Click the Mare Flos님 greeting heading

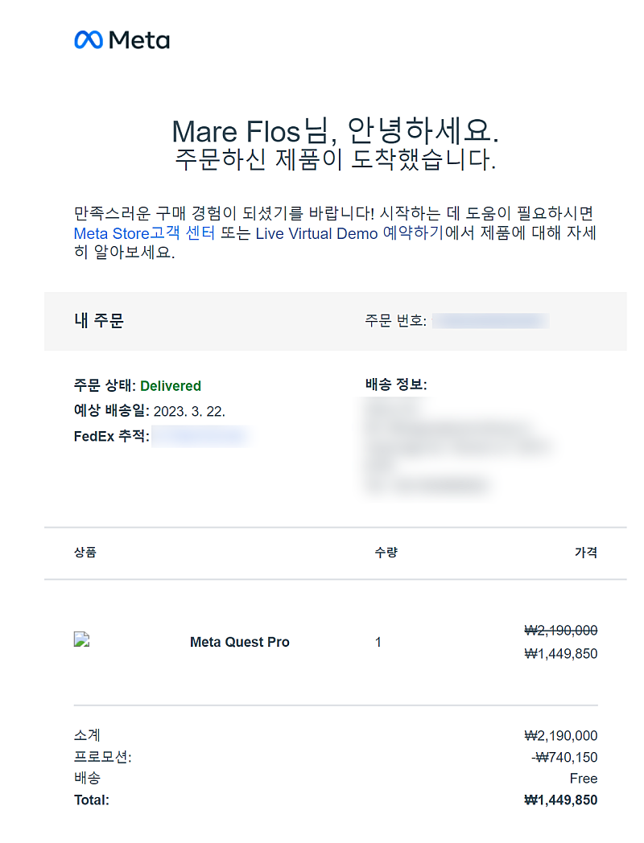(336, 131)
